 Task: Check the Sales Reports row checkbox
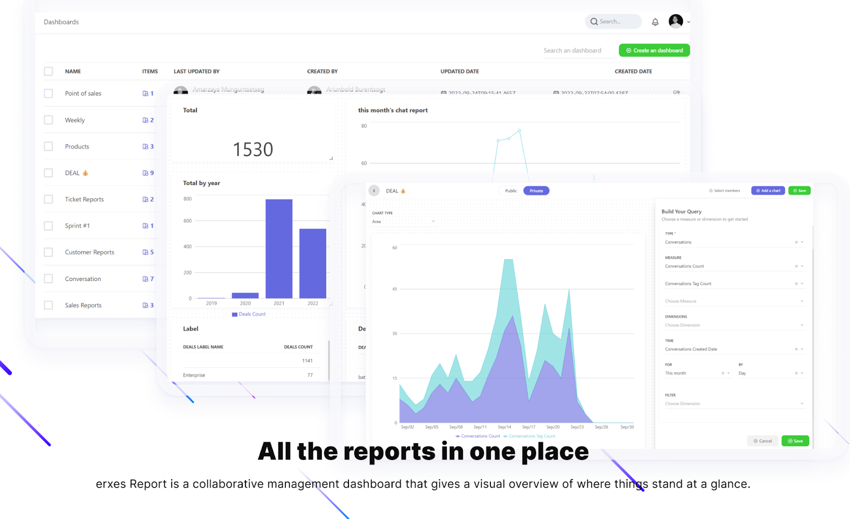point(48,305)
